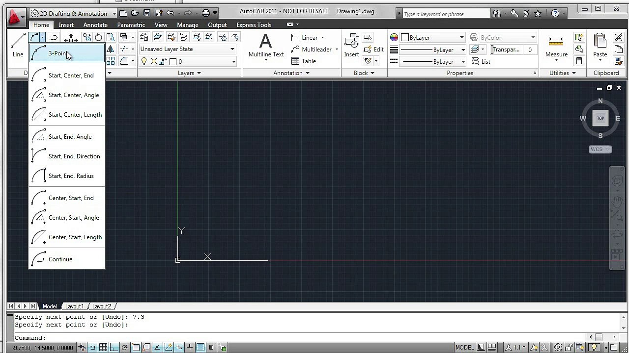Screen dimensions: 629x353
Task: Toggle Dynamic Input in status bar
Action: coord(179,348)
